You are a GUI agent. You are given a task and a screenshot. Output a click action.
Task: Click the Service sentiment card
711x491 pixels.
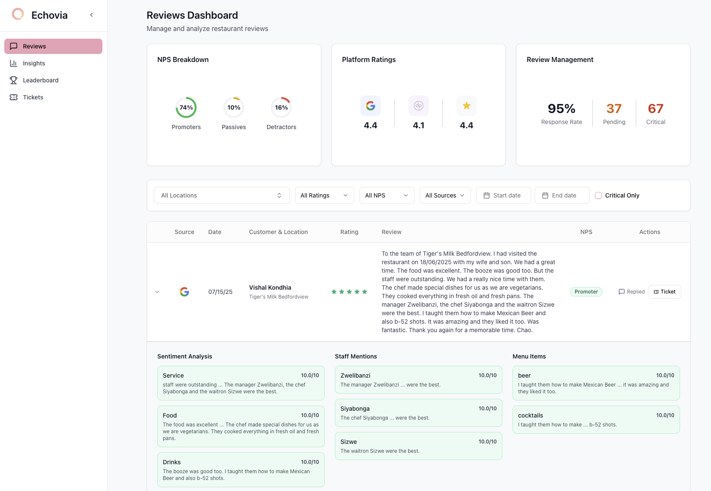click(241, 383)
